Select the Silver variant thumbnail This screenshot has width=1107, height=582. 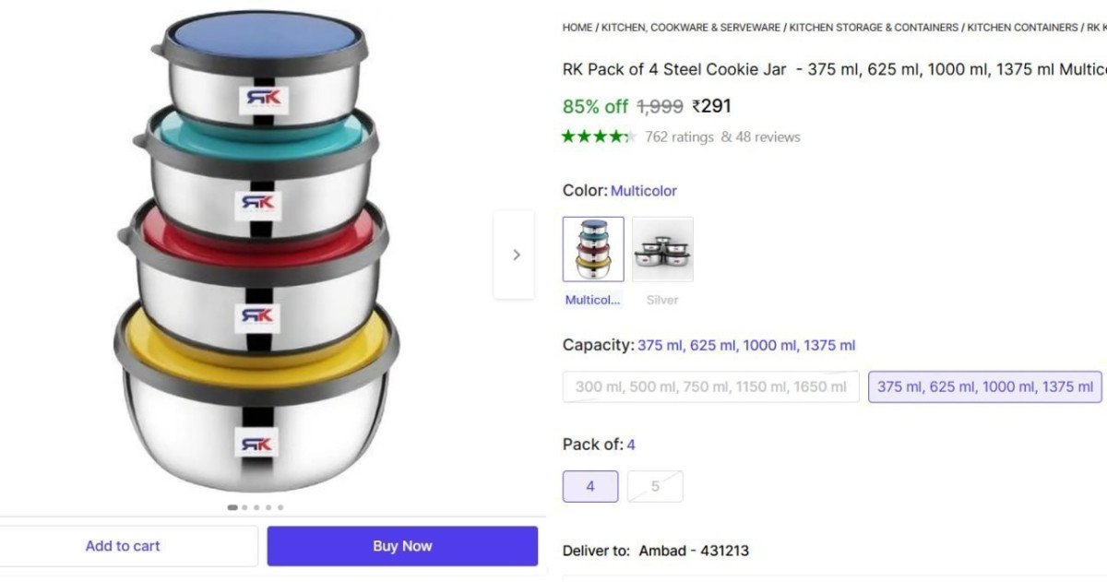[661, 248]
